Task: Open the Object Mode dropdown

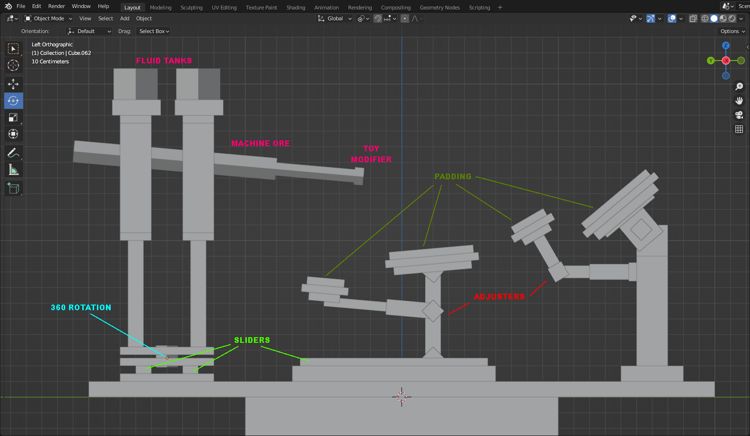Action: point(49,18)
